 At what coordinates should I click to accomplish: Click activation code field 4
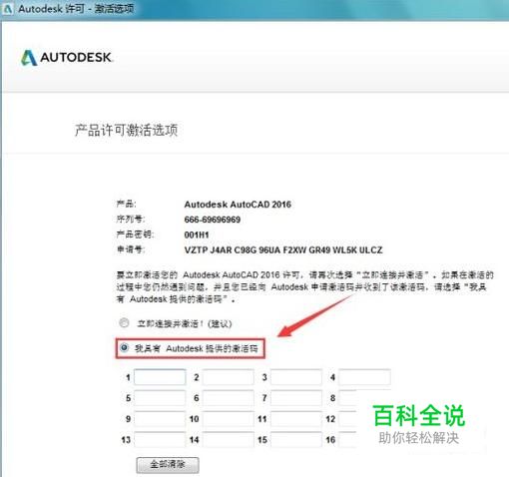point(364,377)
